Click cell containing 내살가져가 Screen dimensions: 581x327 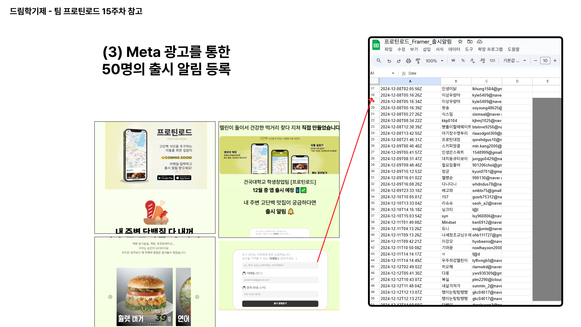click(456, 286)
